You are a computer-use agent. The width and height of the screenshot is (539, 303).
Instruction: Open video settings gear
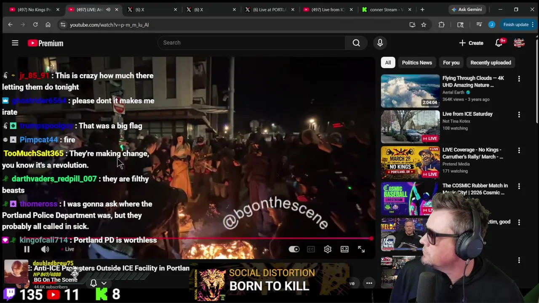[x=328, y=249]
